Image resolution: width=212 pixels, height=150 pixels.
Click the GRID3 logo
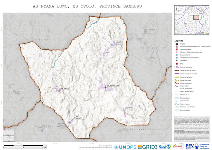(148, 147)
